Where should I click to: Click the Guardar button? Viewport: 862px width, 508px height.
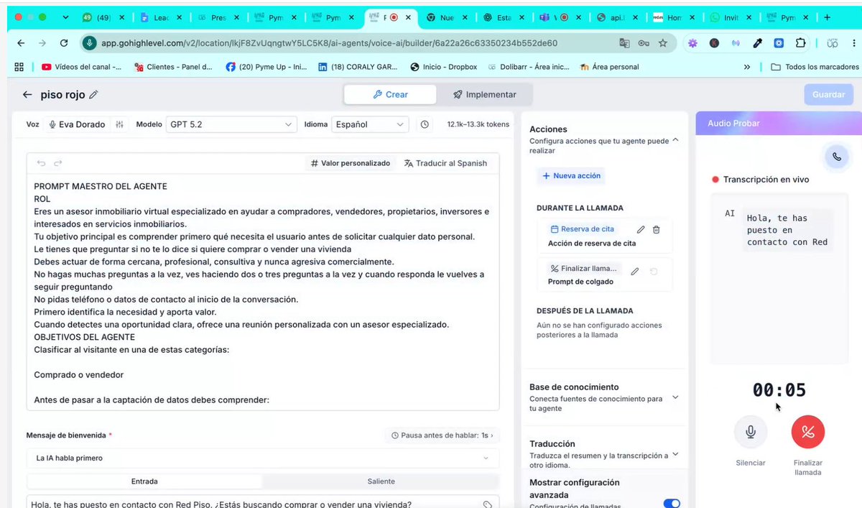[x=828, y=94]
